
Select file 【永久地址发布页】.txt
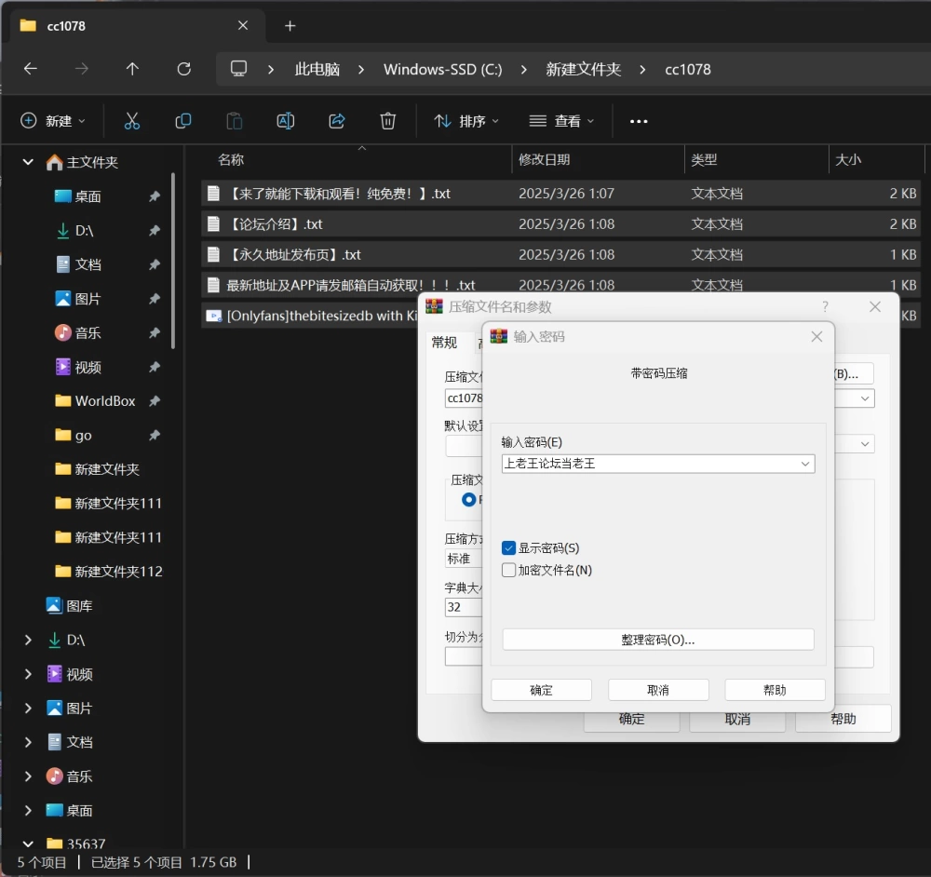pyautogui.click(x=560, y=255)
